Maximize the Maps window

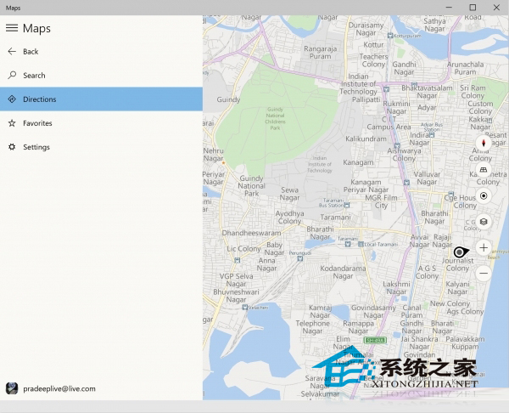(x=473, y=8)
